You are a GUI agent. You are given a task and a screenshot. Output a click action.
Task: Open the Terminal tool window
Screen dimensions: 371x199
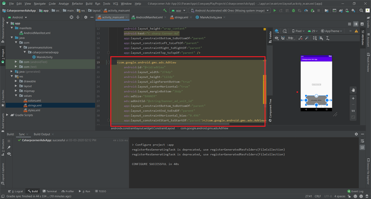point(49,191)
